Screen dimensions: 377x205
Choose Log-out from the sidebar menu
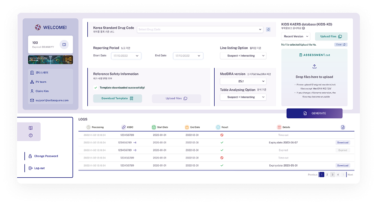(39, 168)
